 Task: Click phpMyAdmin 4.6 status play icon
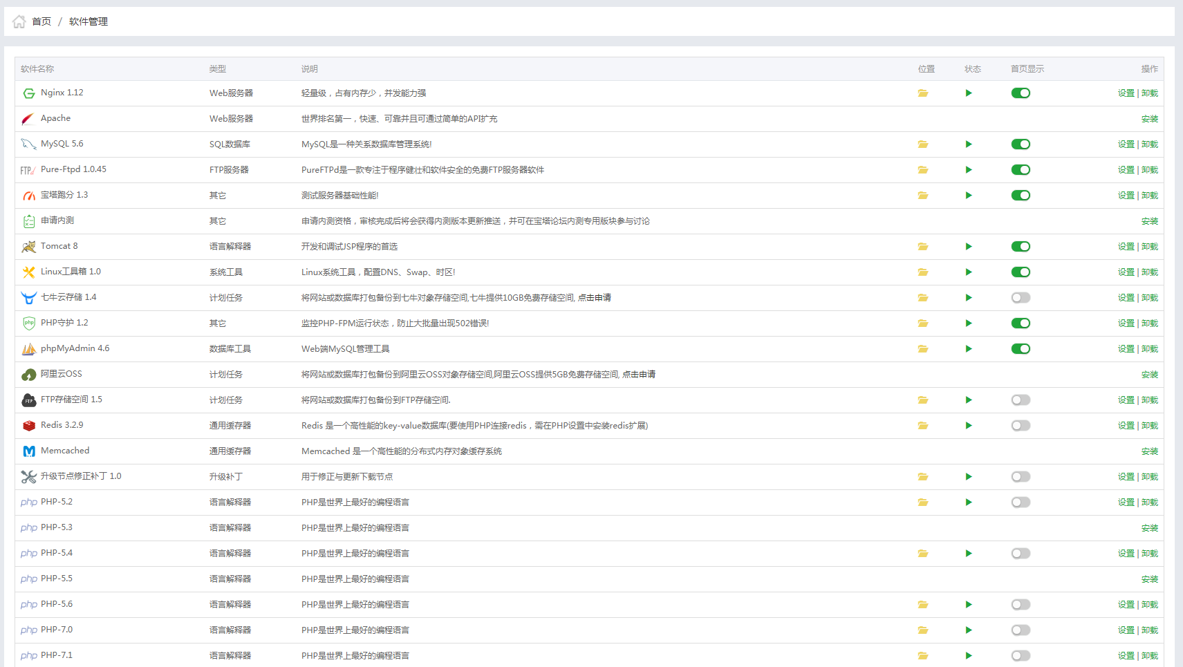tap(969, 349)
